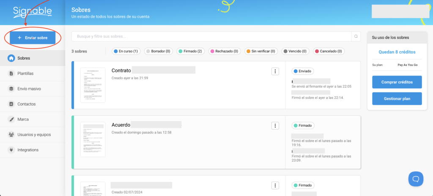Go to Sobres in sidebar
Viewport: 433px width, 196px height.
click(24, 58)
